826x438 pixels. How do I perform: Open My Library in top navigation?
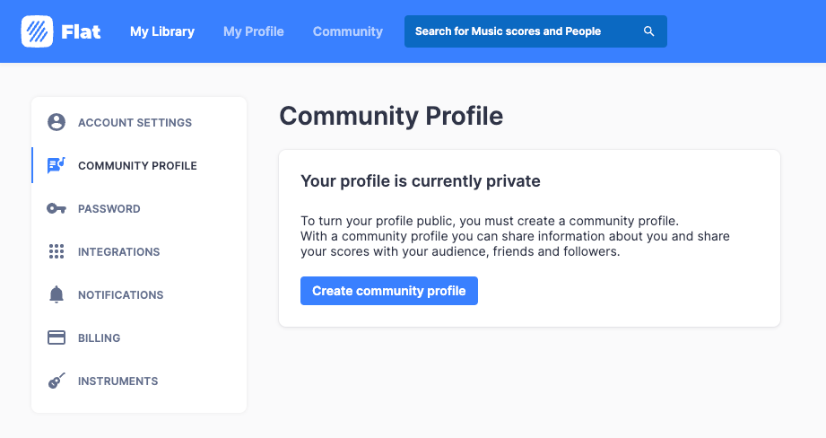click(x=162, y=31)
